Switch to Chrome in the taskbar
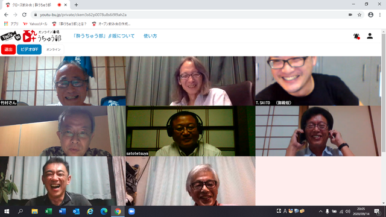The image size is (386, 217). click(x=118, y=212)
